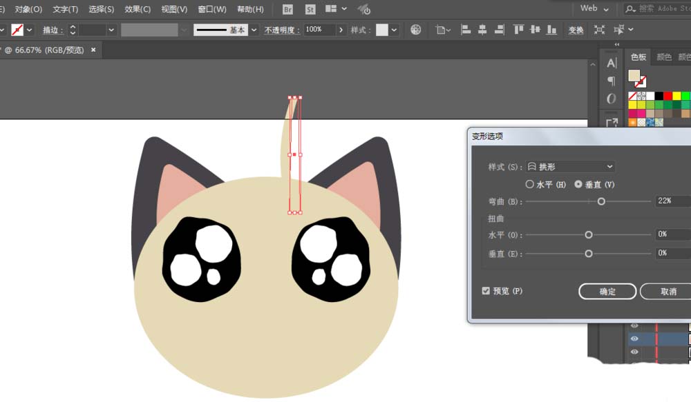691x402 pixels.
Task: Open the Paragraph panel icon
Action: [612, 81]
